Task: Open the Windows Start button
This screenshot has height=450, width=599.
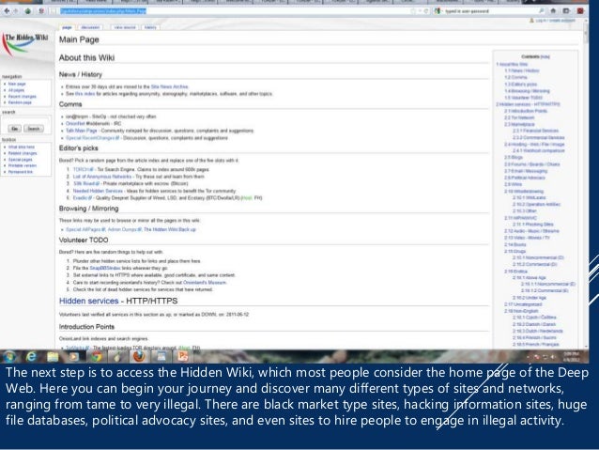Action: pyautogui.click(x=9, y=355)
